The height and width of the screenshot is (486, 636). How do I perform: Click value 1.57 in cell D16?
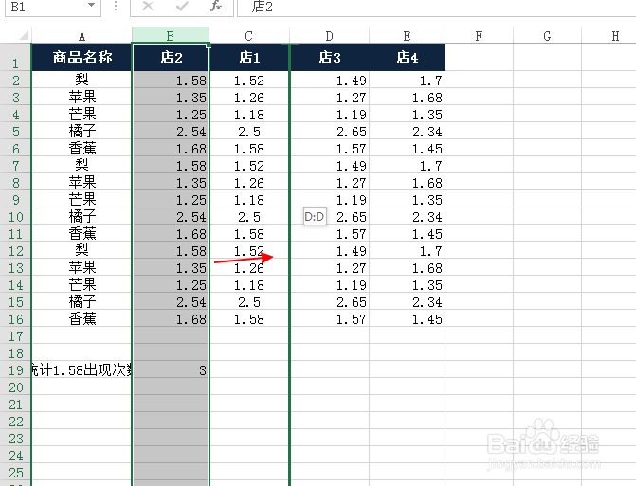pos(329,319)
